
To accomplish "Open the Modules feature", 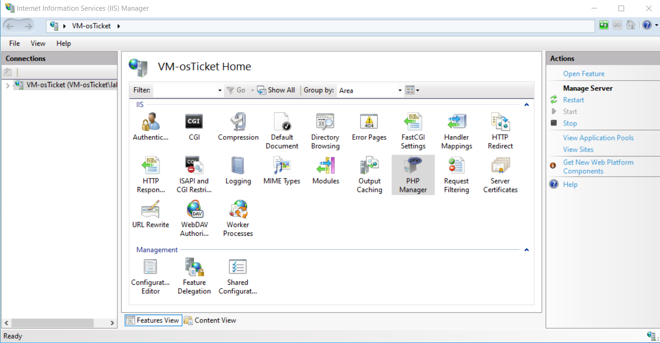I will [x=326, y=170].
